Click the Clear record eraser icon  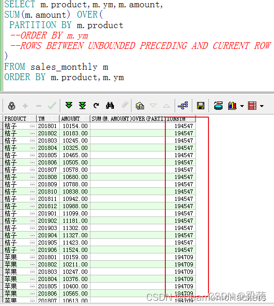tap(125, 105)
